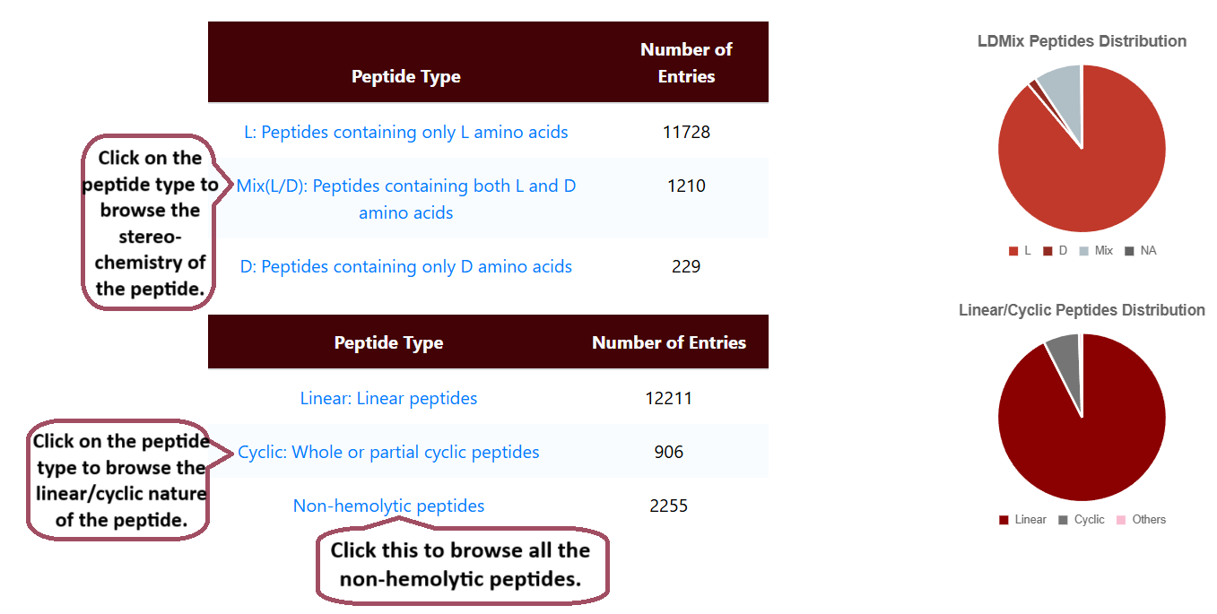1217x614 pixels.
Task: Open peptides containing only D amino acids
Action: pyautogui.click(x=406, y=266)
